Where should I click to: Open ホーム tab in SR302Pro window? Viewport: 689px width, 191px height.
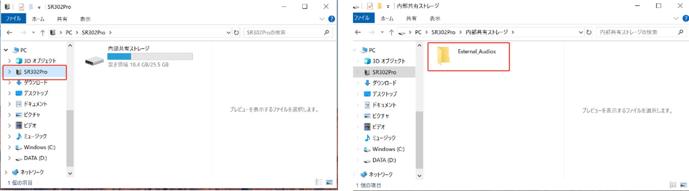coord(38,19)
